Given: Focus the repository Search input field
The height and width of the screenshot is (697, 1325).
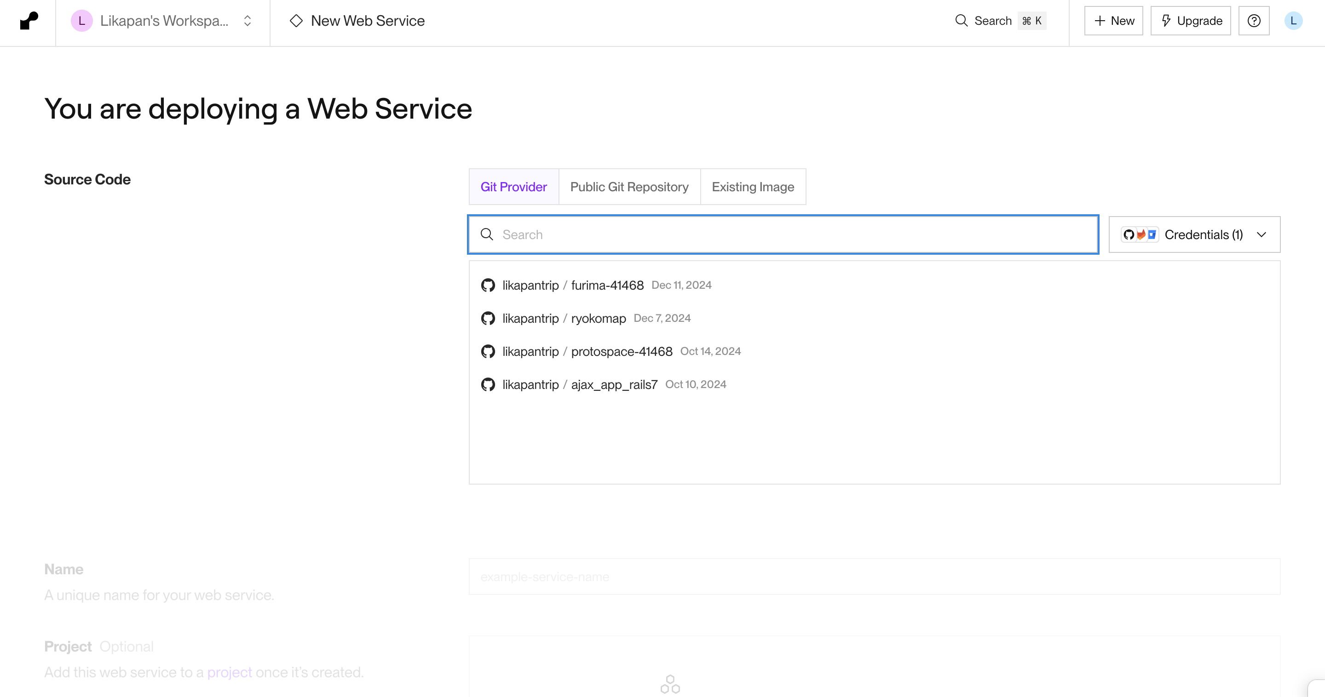Looking at the screenshot, I should (x=782, y=235).
